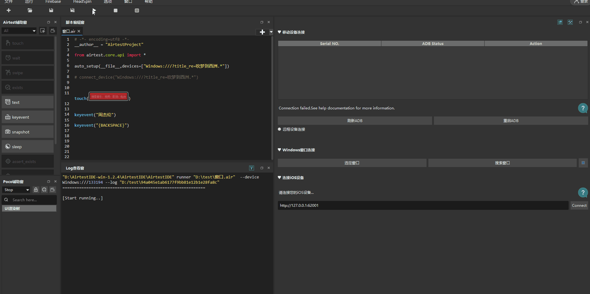Open the Airtest All filter dropdown
The width and height of the screenshot is (590, 294).
(19, 31)
